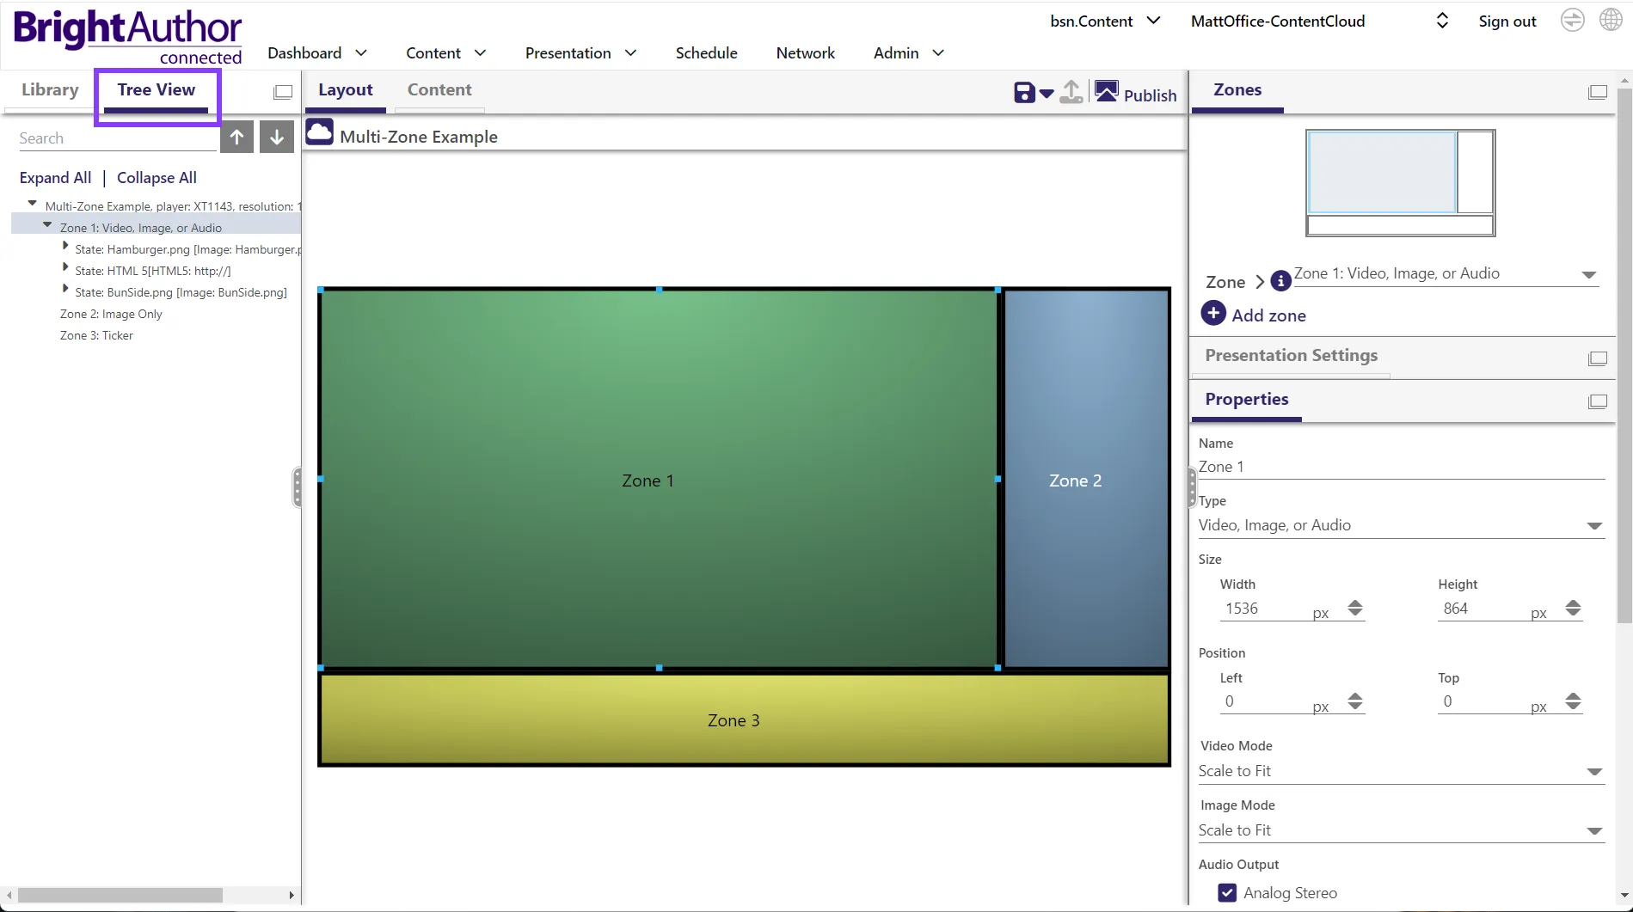Click Expand All in tree
Image resolution: width=1633 pixels, height=912 pixels.
(55, 178)
